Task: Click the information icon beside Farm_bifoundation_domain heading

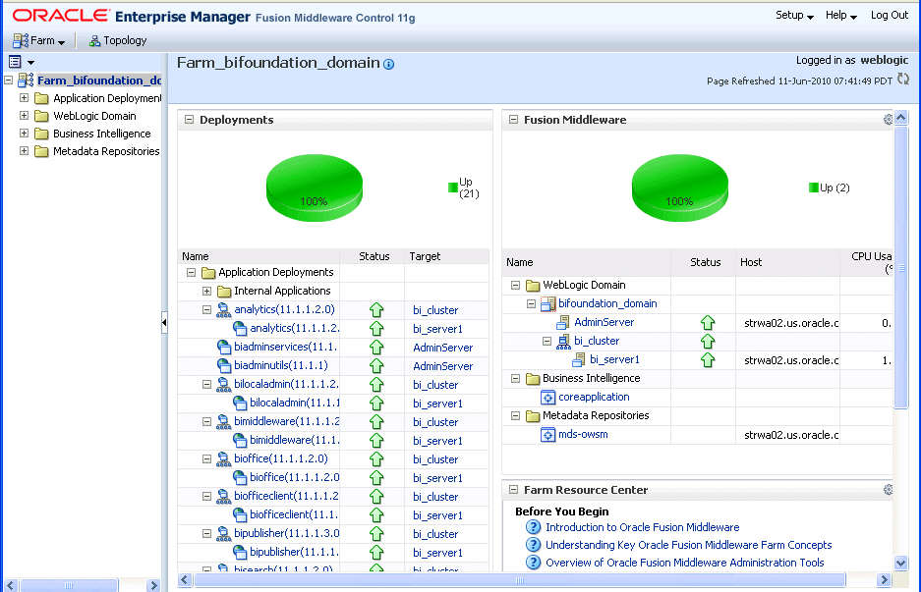Action: coord(387,62)
